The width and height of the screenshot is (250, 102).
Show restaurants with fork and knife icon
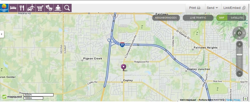[22, 8]
